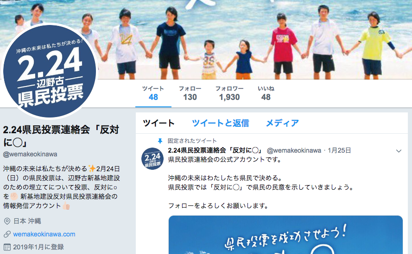
Task: Open the いいね 48 list
Action: [266, 93]
